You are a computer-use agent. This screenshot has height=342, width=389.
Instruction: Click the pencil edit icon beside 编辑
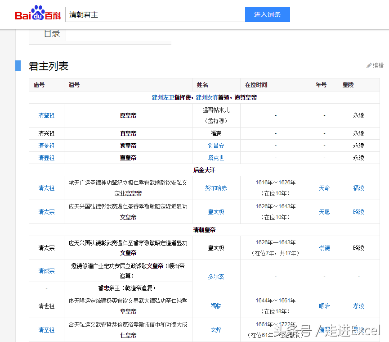[x=369, y=65]
